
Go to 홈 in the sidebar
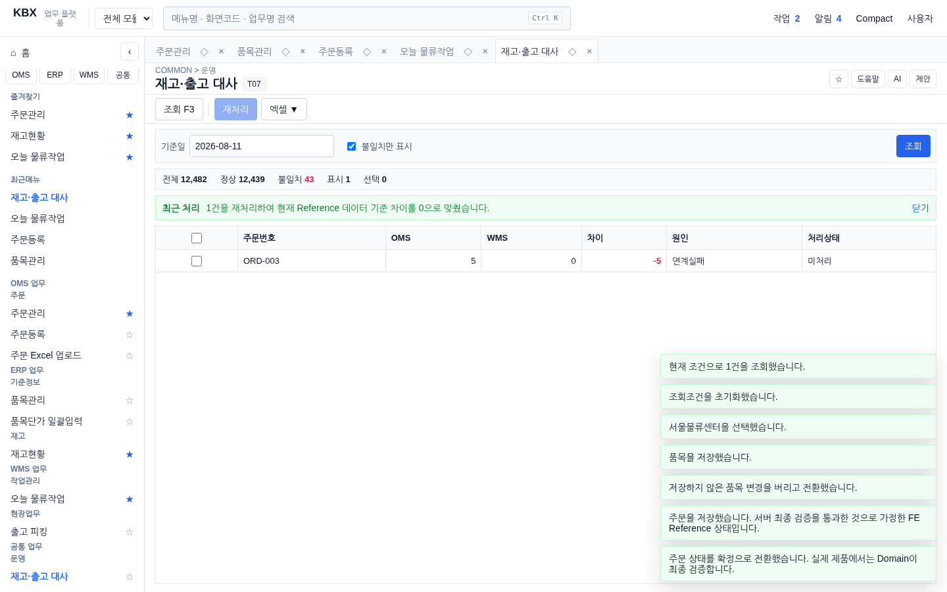point(20,53)
